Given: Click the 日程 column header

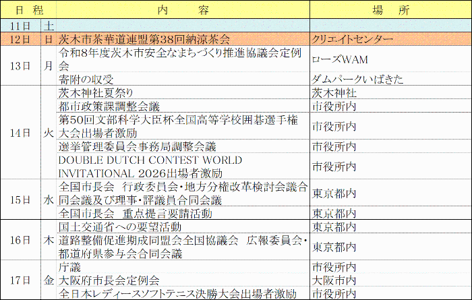Looking at the screenshot, I should point(28,9).
